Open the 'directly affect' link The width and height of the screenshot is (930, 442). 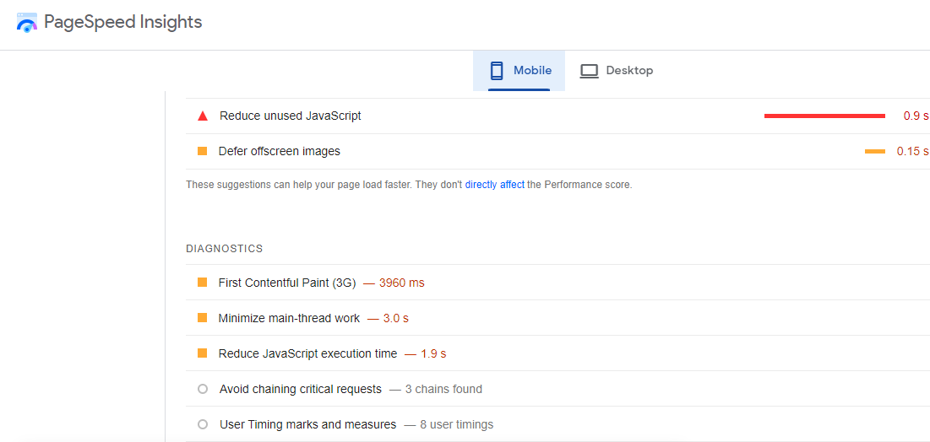(x=494, y=185)
